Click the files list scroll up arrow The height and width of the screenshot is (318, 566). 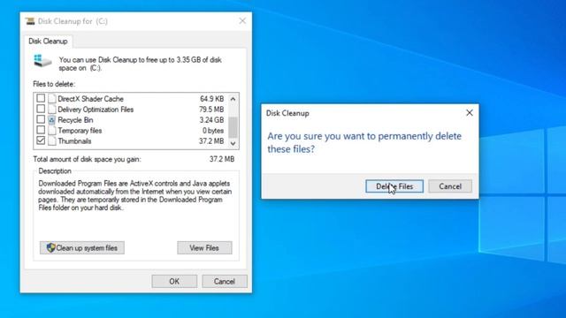point(233,99)
